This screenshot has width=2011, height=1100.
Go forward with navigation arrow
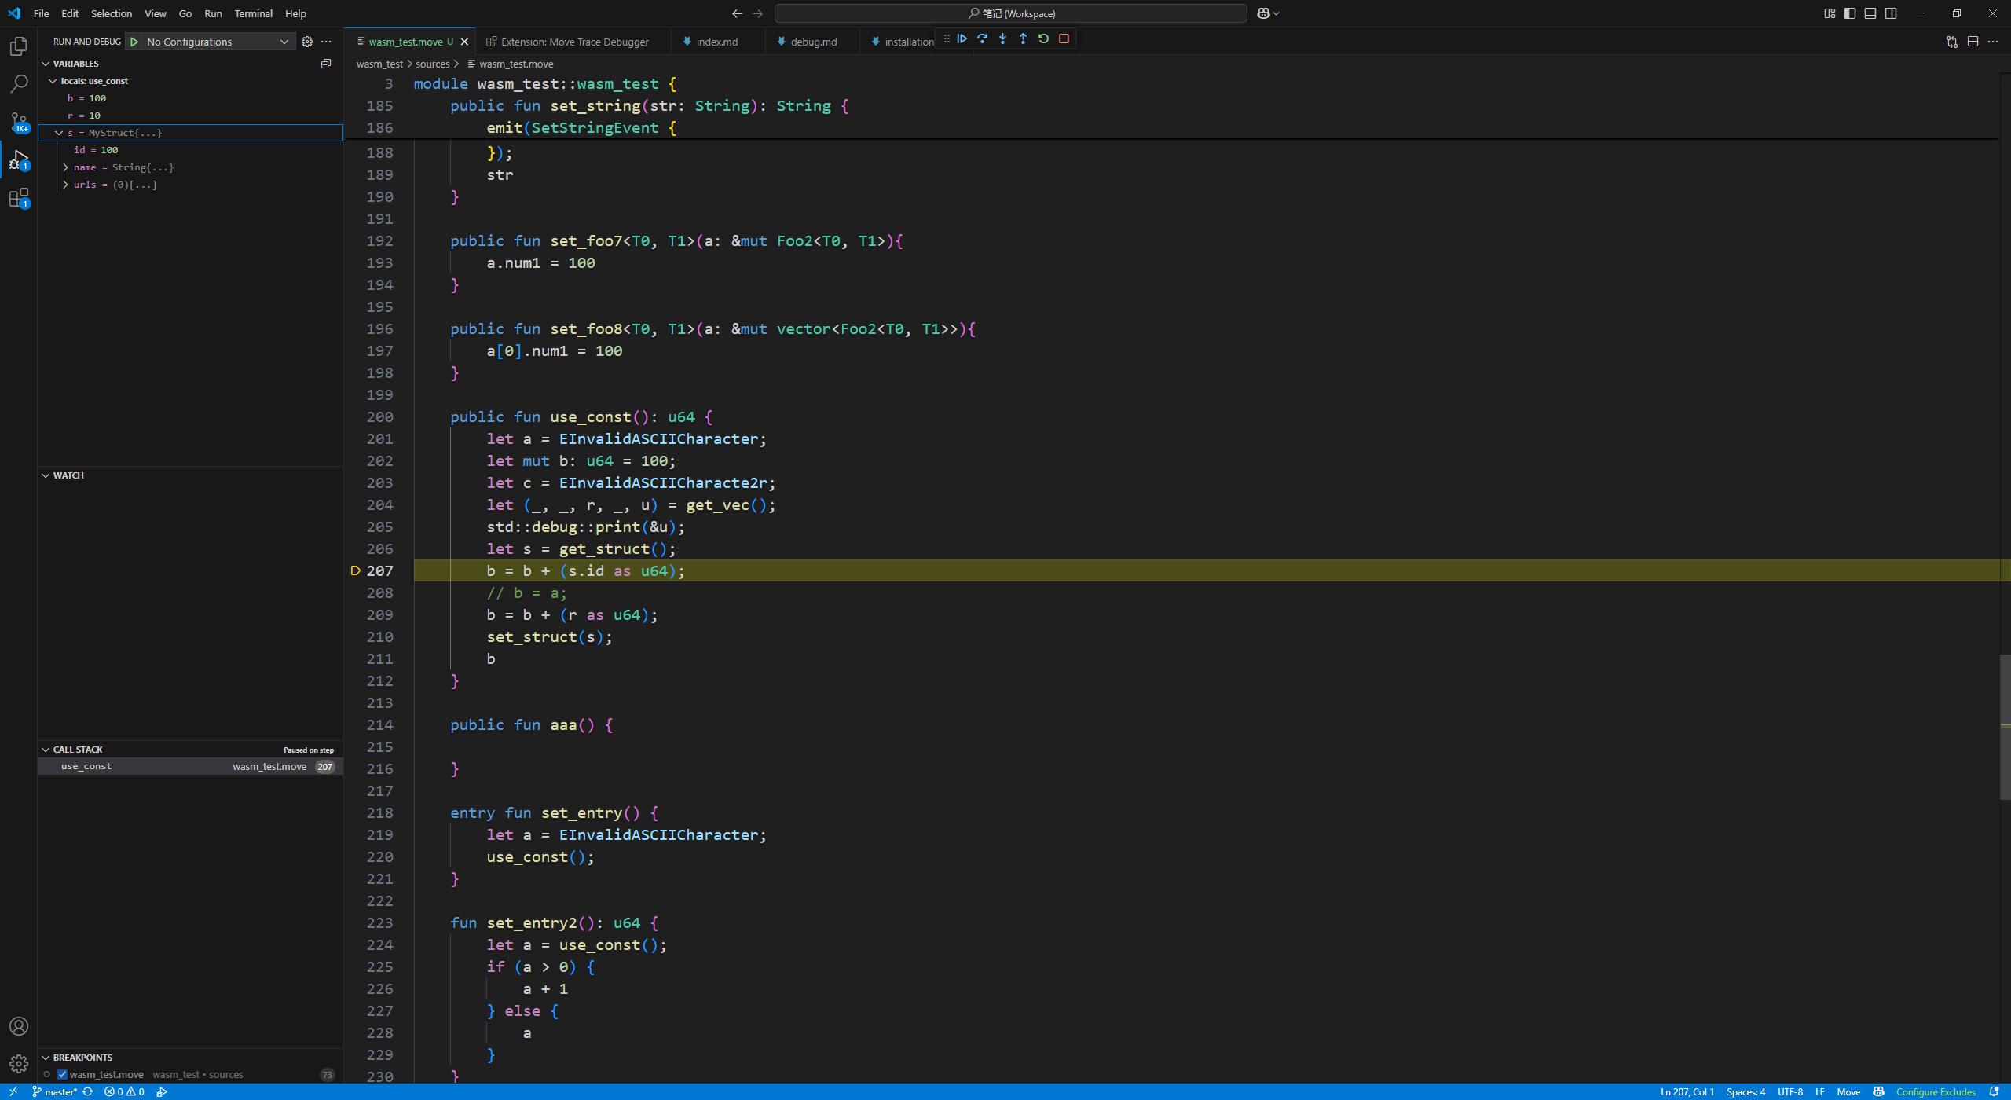[x=757, y=13]
